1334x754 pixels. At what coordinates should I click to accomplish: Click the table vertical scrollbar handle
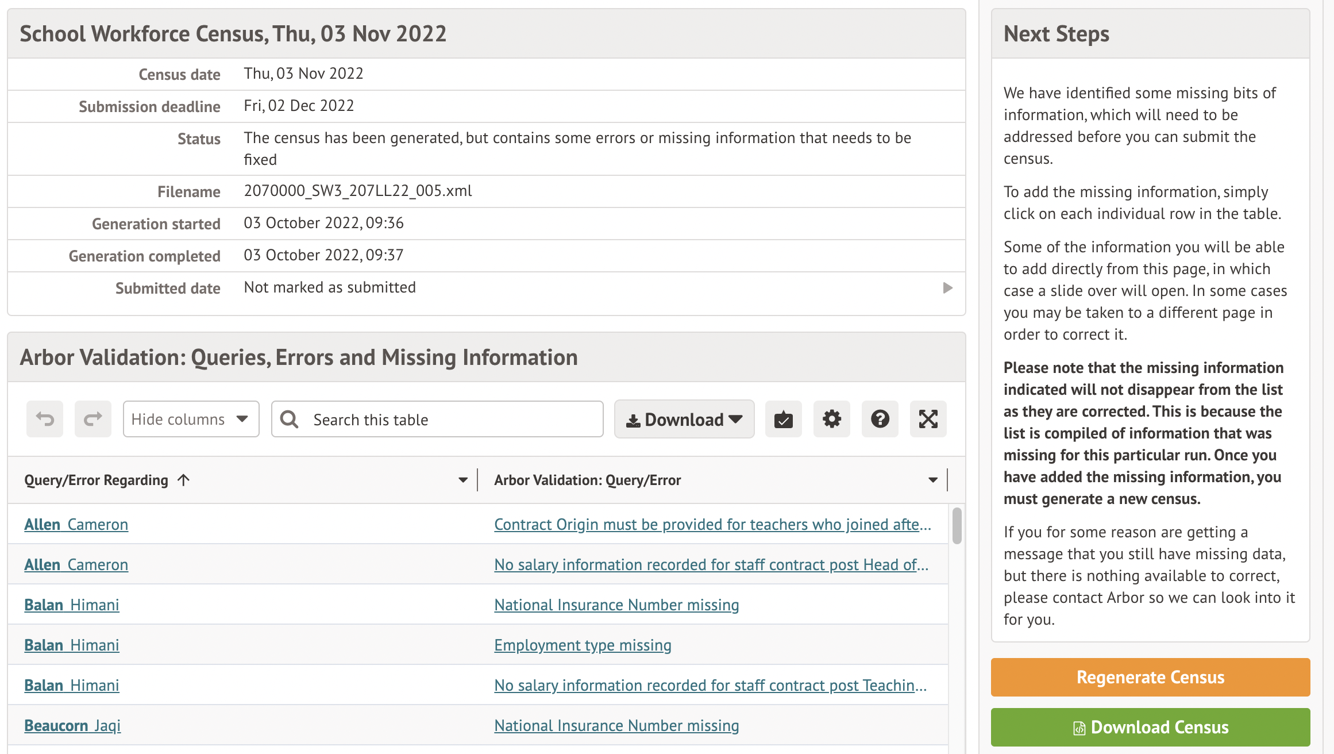pyautogui.click(x=957, y=525)
